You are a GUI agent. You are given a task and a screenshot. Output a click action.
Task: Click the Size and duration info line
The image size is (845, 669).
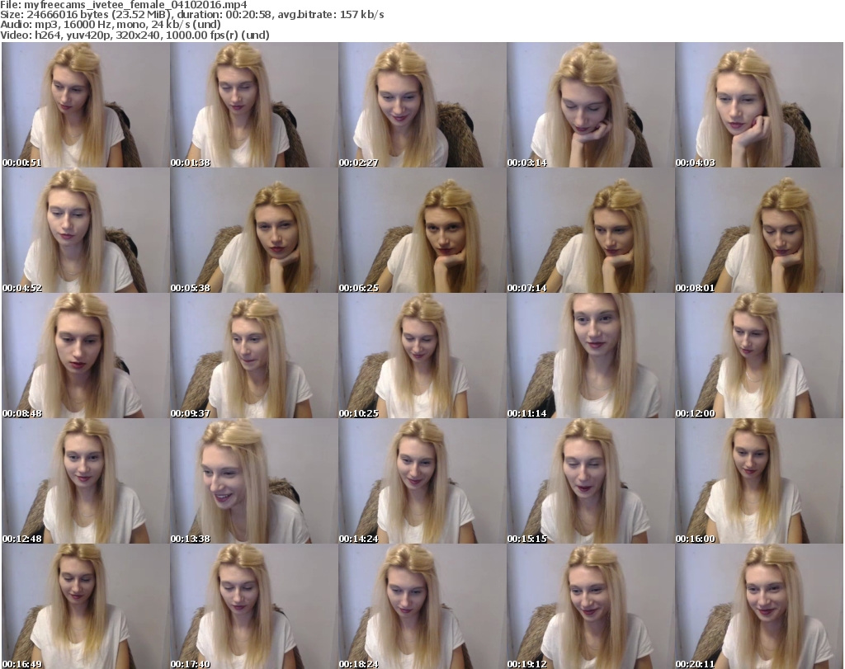[191, 15]
